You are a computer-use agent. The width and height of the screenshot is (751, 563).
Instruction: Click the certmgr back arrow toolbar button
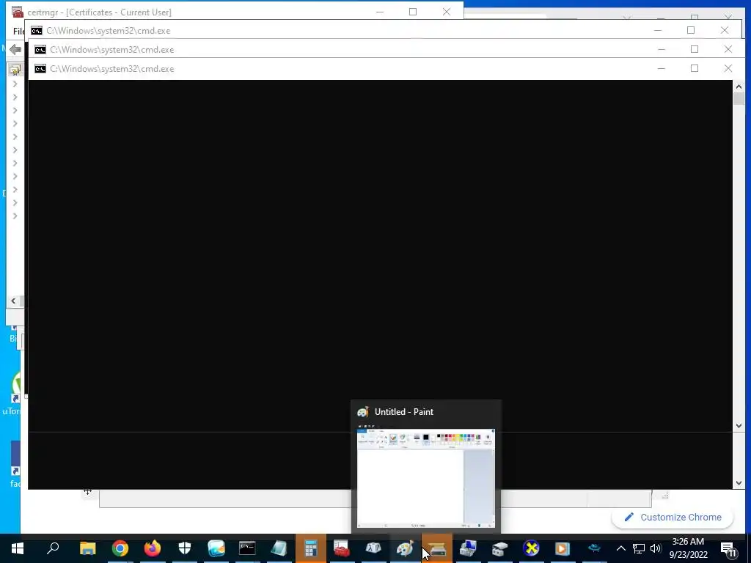[x=15, y=49]
